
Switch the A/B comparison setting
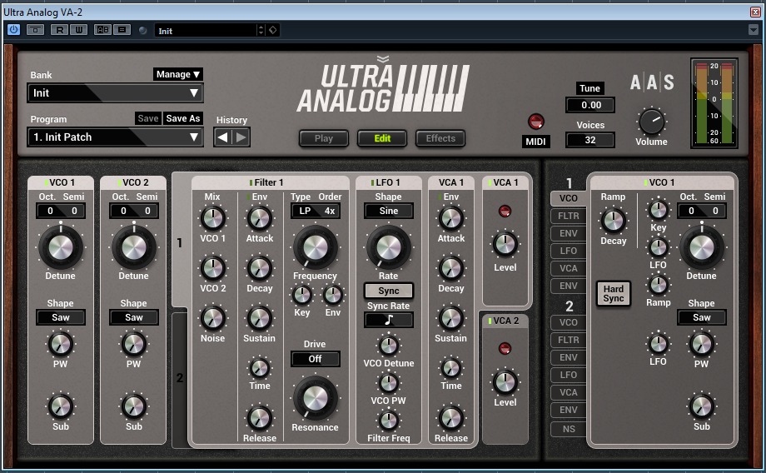102,30
